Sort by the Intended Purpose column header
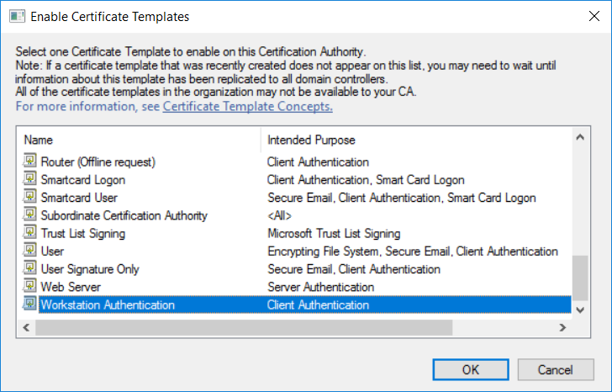 (x=416, y=140)
